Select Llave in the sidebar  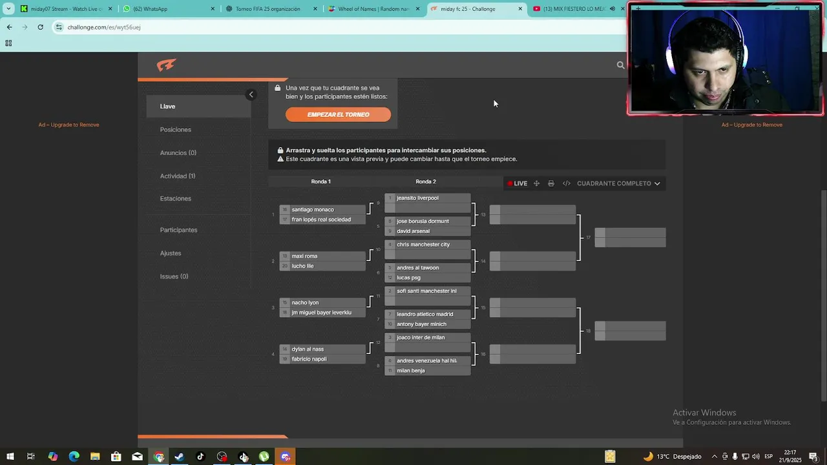coord(198,107)
